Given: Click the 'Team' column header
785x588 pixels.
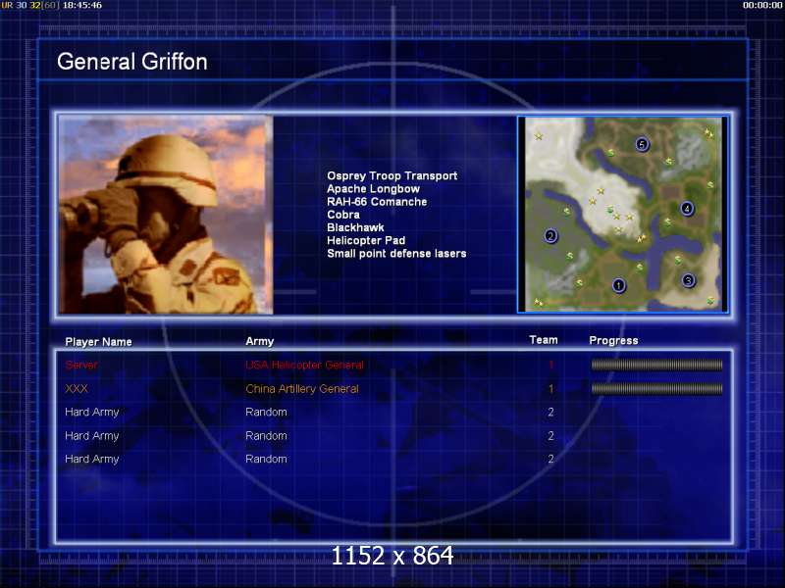Looking at the screenshot, I should [x=544, y=340].
